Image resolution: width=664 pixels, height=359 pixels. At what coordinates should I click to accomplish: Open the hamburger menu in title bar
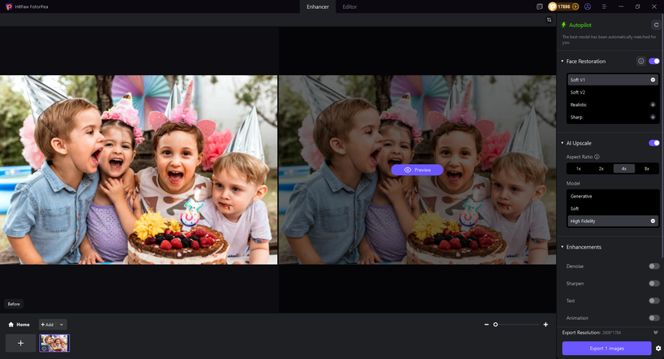pyautogui.click(x=604, y=6)
